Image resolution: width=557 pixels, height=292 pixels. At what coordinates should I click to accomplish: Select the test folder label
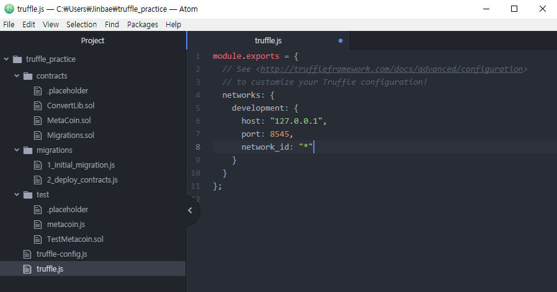coord(43,194)
